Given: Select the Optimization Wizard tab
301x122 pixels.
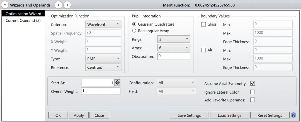Looking at the screenshot, I should pyautogui.click(x=23, y=14).
